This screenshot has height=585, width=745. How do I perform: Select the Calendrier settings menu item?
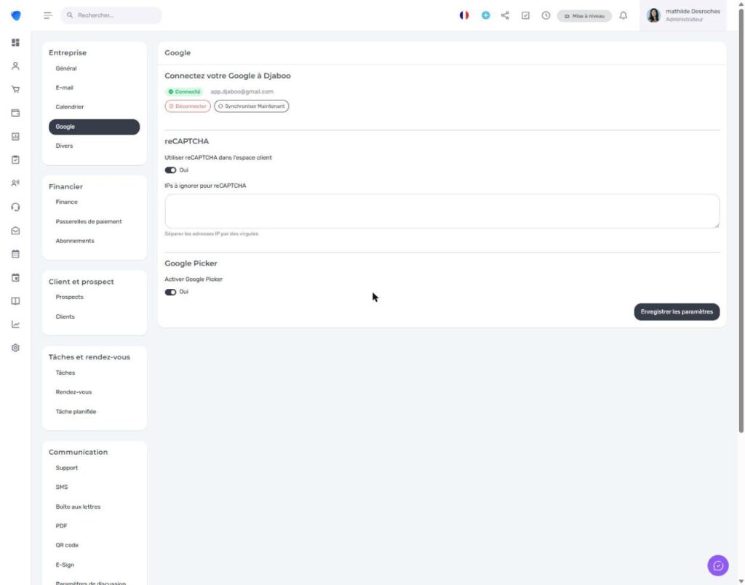[70, 107]
